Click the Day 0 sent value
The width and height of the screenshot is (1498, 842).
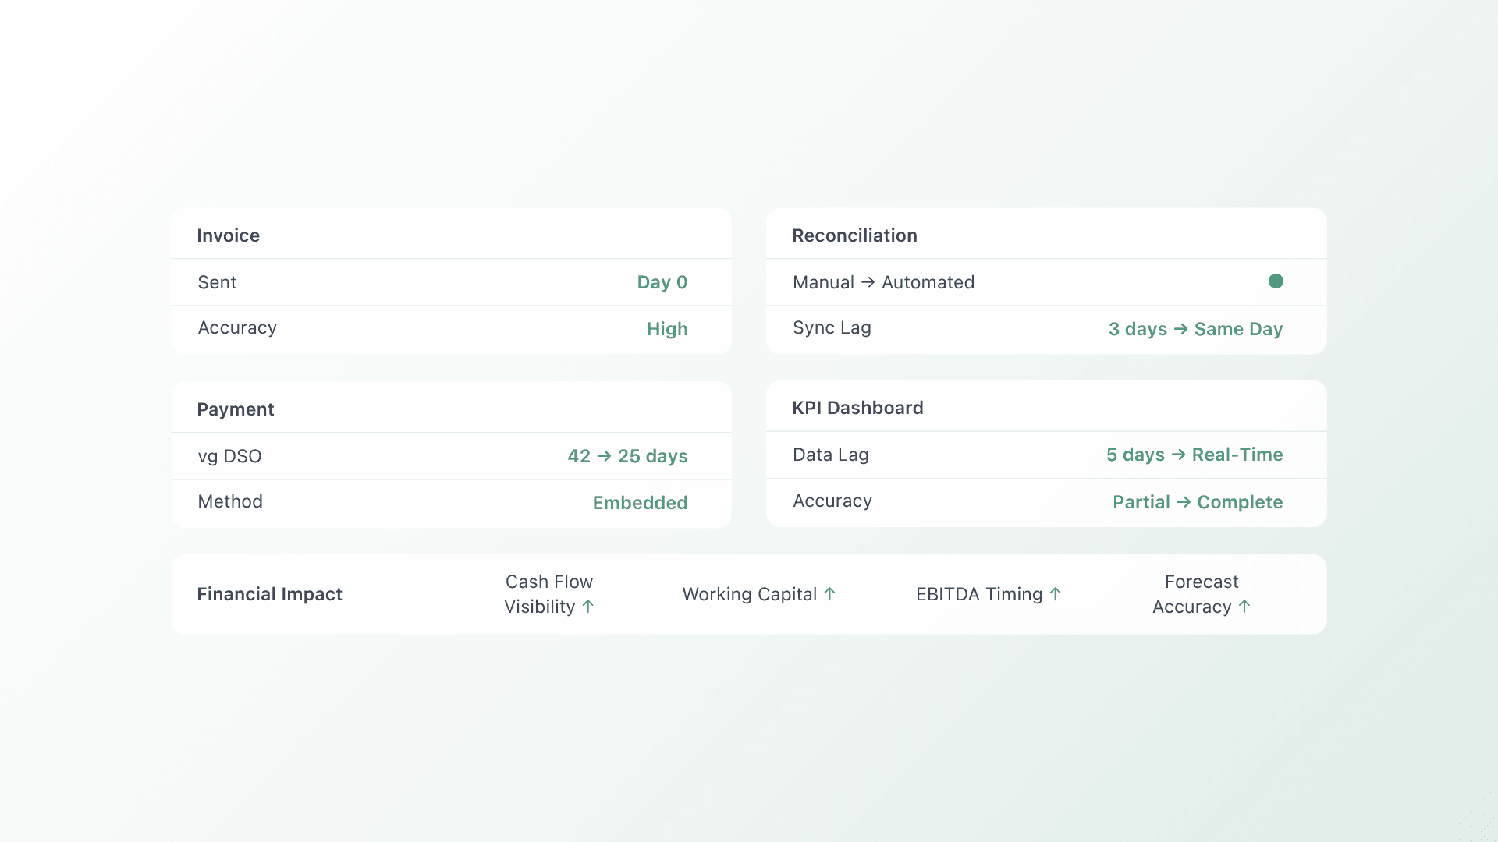click(x=662, y=282)
